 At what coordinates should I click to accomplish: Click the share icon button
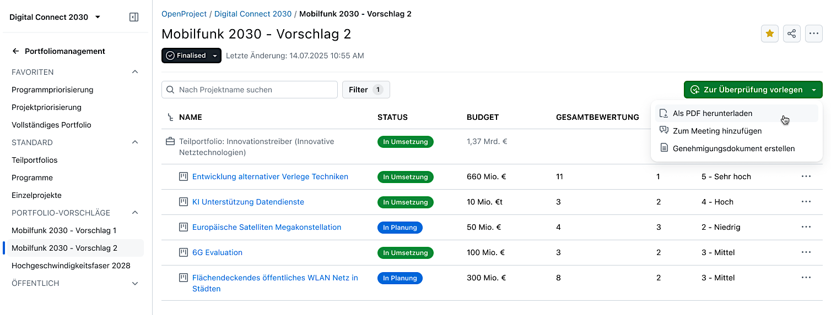(x=792, y=34)
